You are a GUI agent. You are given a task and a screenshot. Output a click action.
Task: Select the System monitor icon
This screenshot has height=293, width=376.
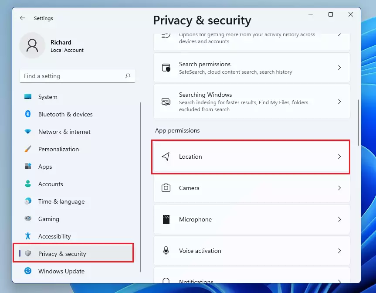[28, 97]
